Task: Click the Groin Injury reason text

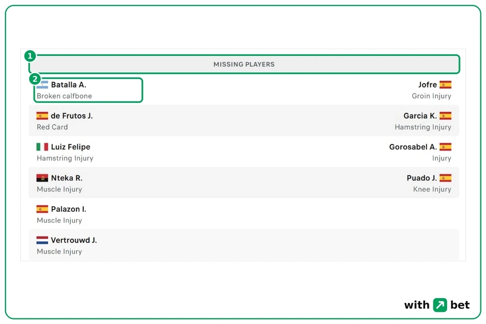Action: click(x=431, y=96)
